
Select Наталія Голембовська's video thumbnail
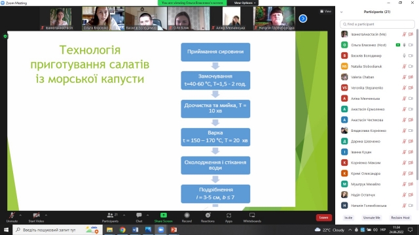tap(274, 18)
